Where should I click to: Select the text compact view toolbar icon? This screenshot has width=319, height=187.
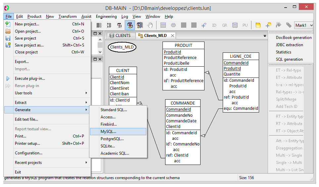99,25
